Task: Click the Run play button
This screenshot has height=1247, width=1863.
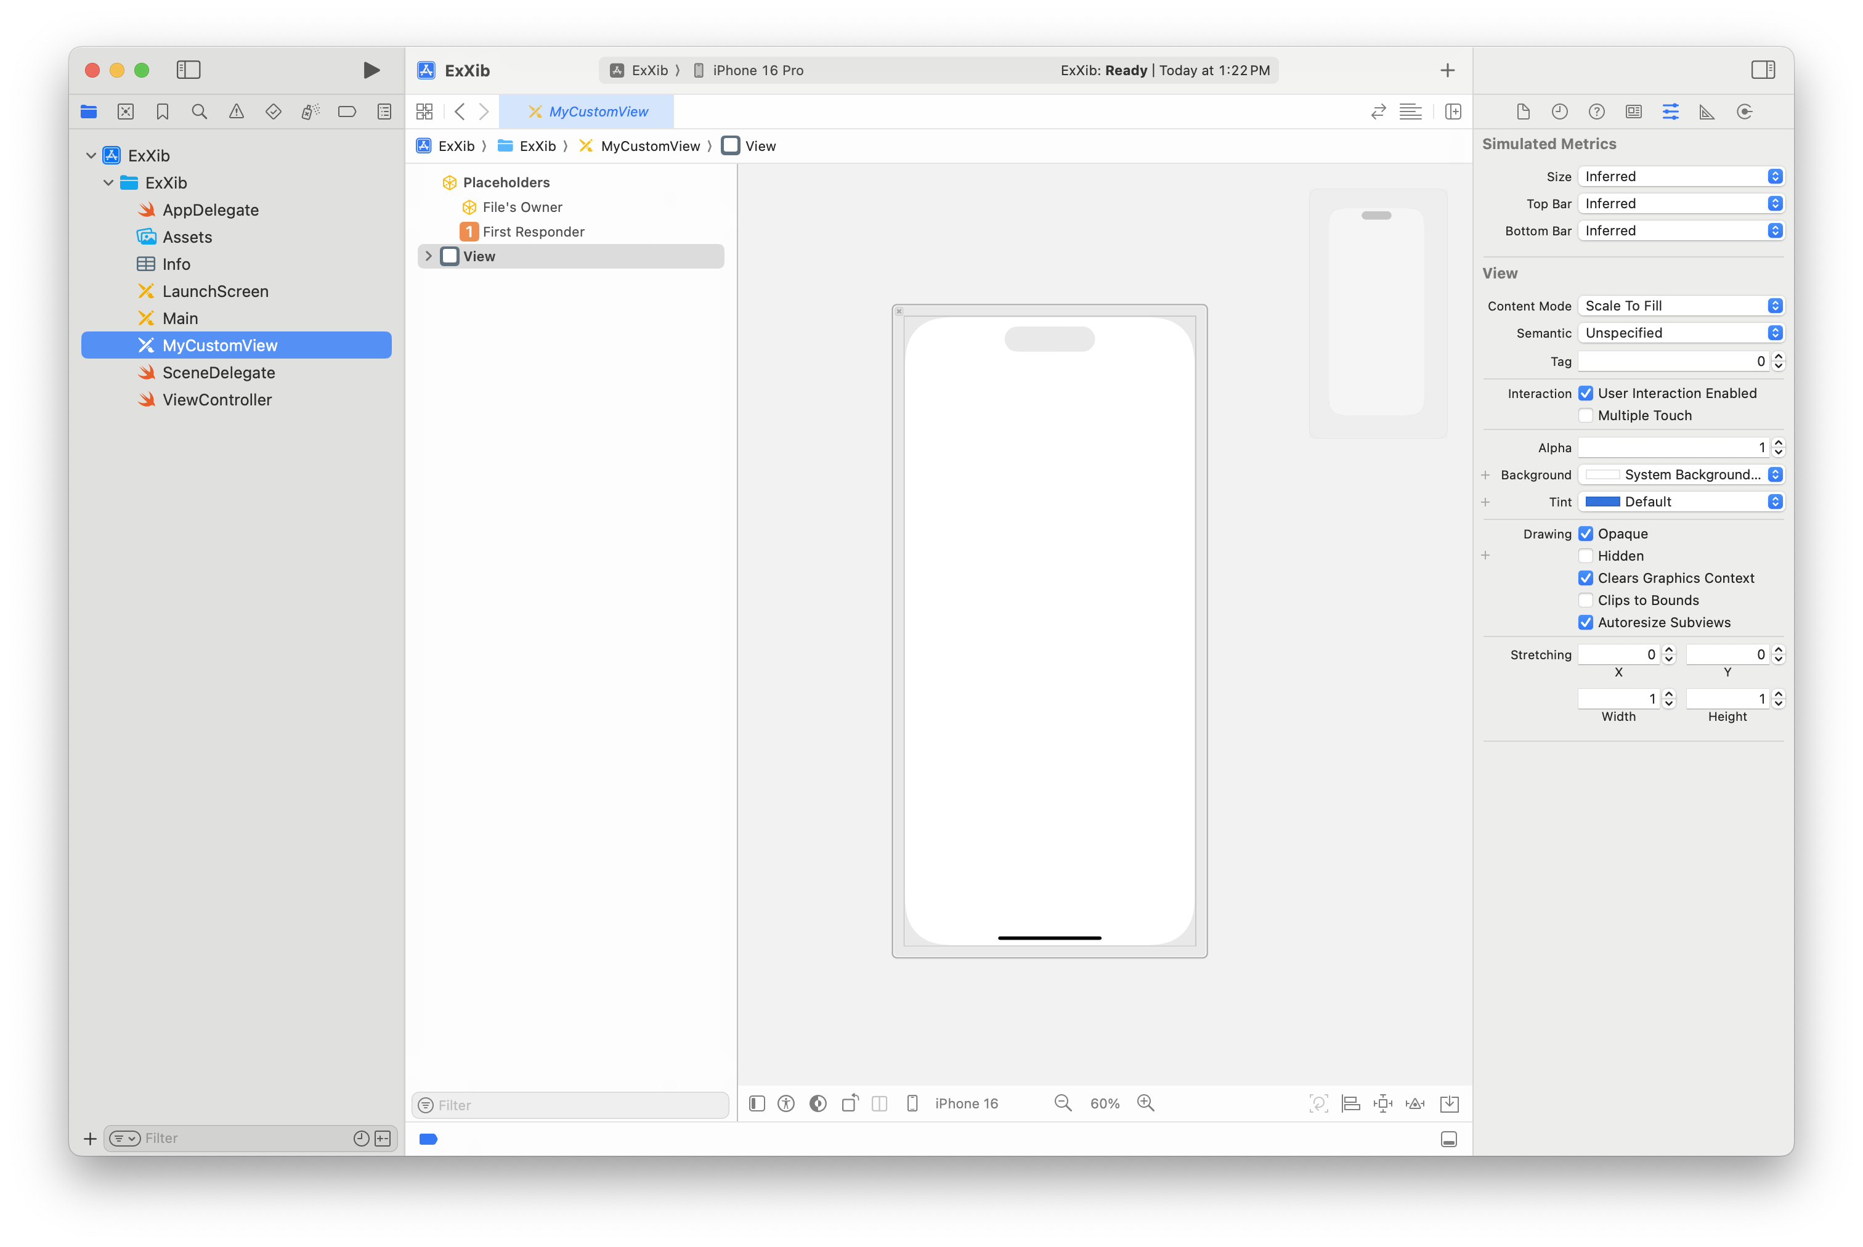Action: click(370, 70)
